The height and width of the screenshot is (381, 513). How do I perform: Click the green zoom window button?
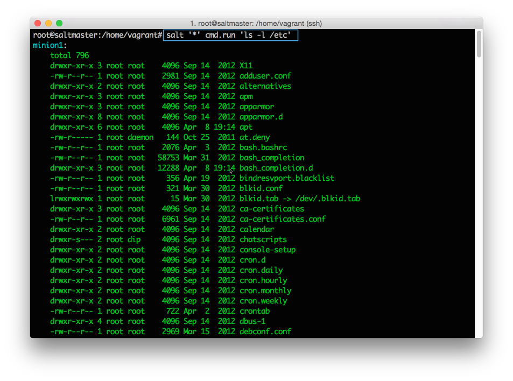59,23
